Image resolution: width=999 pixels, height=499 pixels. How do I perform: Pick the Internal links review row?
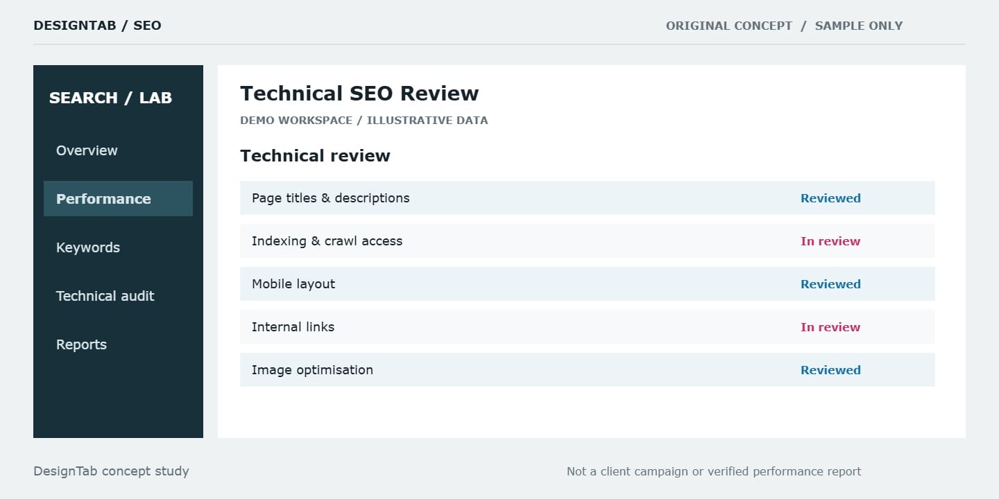[588, 327]
